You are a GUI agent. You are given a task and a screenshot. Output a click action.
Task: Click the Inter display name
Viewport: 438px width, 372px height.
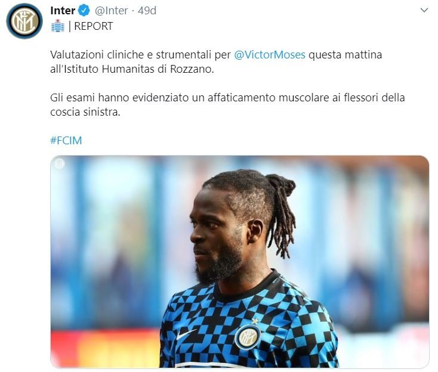(x=63, y=11)
